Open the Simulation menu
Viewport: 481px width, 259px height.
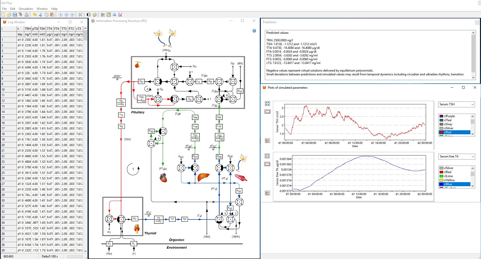pos(26,9)
